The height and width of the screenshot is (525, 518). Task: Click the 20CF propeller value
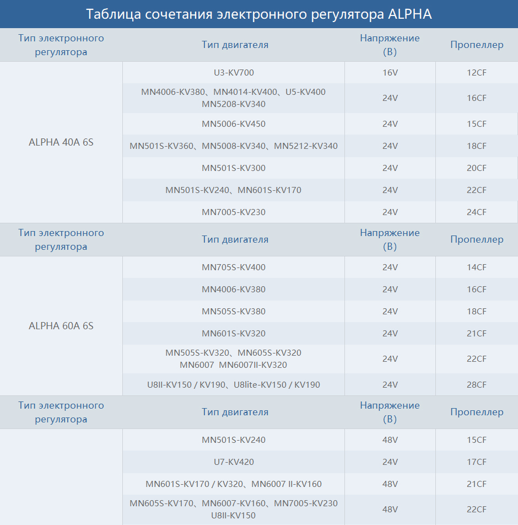(477, 168)
